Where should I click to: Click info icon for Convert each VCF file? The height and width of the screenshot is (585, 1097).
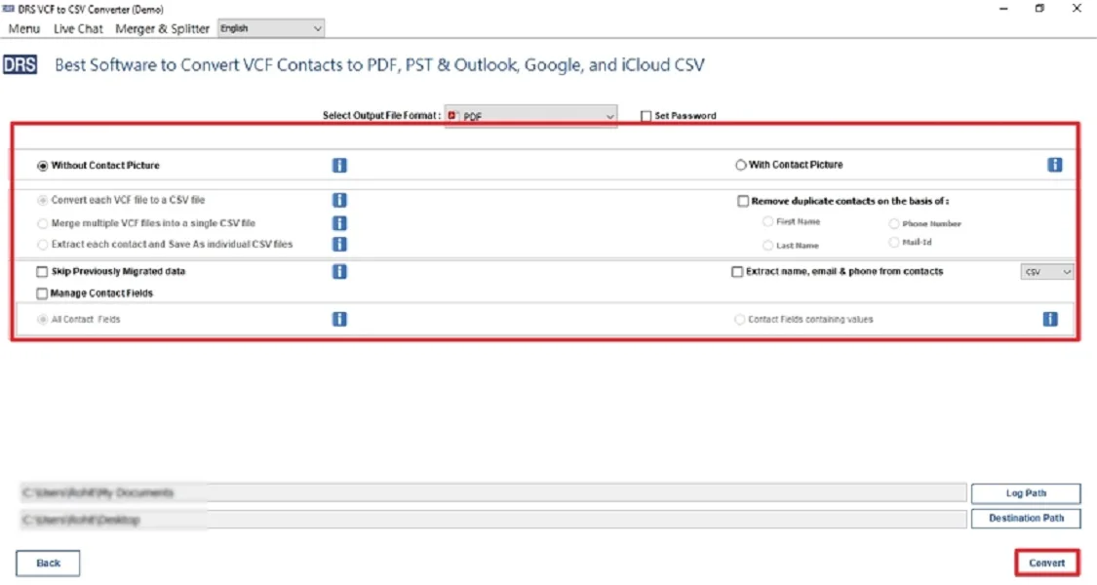(339, 200)
